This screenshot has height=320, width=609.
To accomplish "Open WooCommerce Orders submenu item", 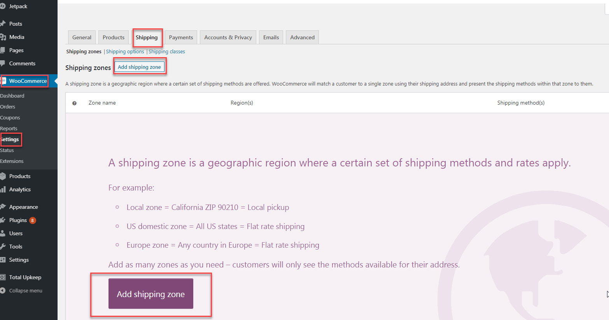I will 8,107.
